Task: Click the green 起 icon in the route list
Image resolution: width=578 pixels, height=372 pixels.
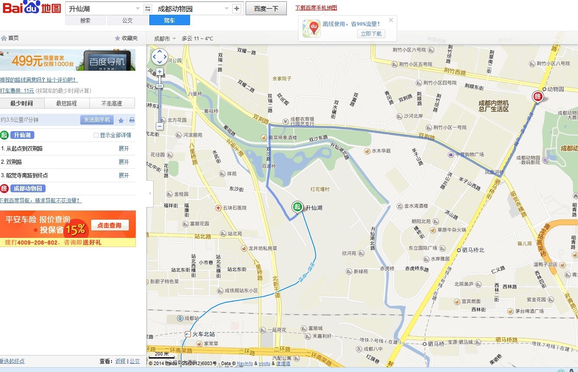Action: click(4, 135)
